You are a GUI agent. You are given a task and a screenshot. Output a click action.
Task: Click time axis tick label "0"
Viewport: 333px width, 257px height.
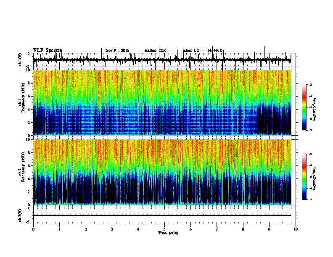coord(33,229)
